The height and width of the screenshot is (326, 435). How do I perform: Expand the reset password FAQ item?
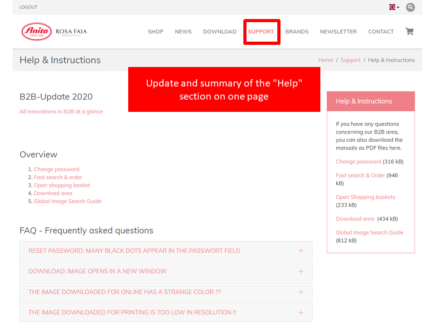165,251
